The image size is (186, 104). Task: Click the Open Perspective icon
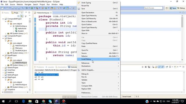(167, 8)
